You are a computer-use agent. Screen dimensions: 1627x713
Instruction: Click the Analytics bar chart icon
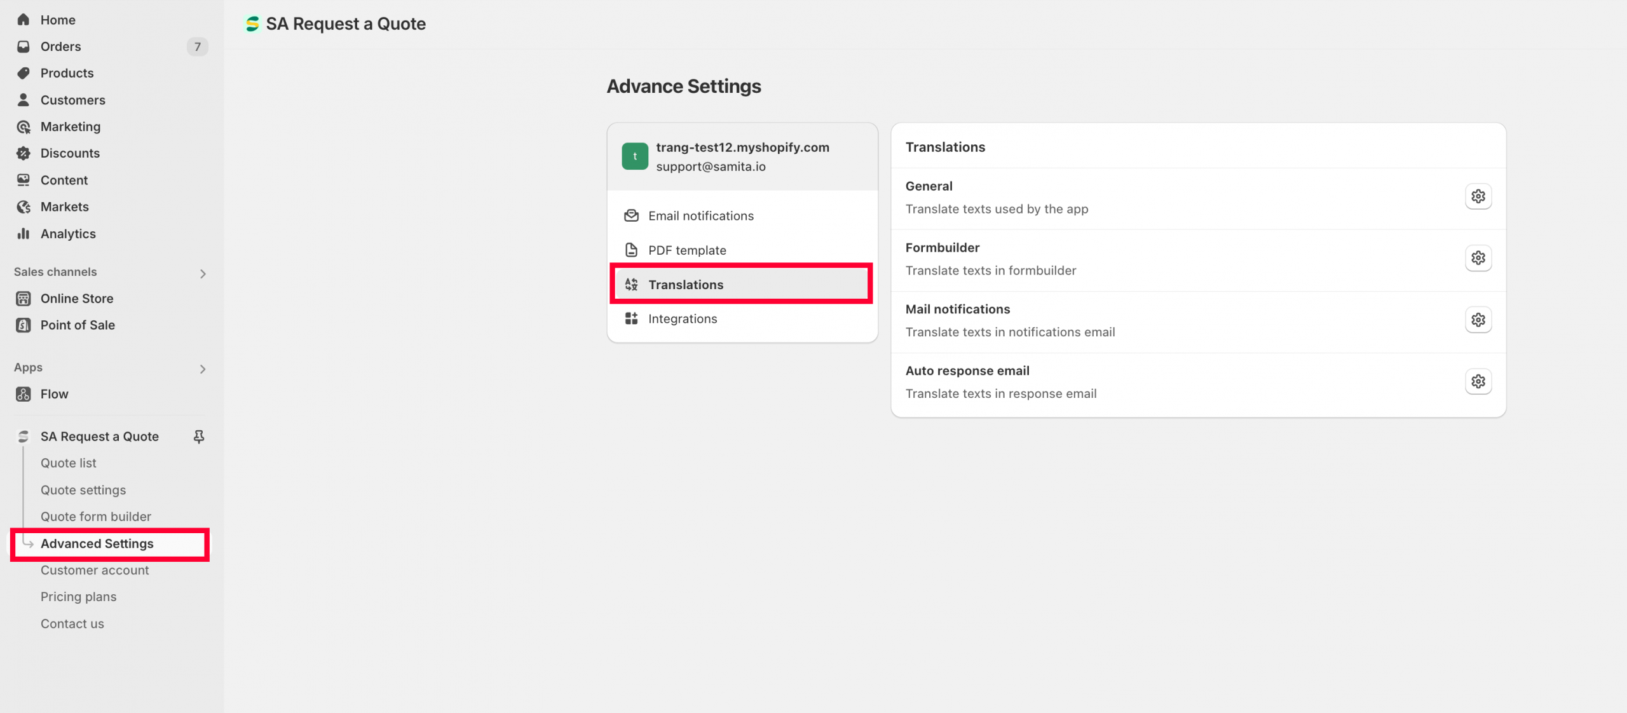[x=24, y=233]
